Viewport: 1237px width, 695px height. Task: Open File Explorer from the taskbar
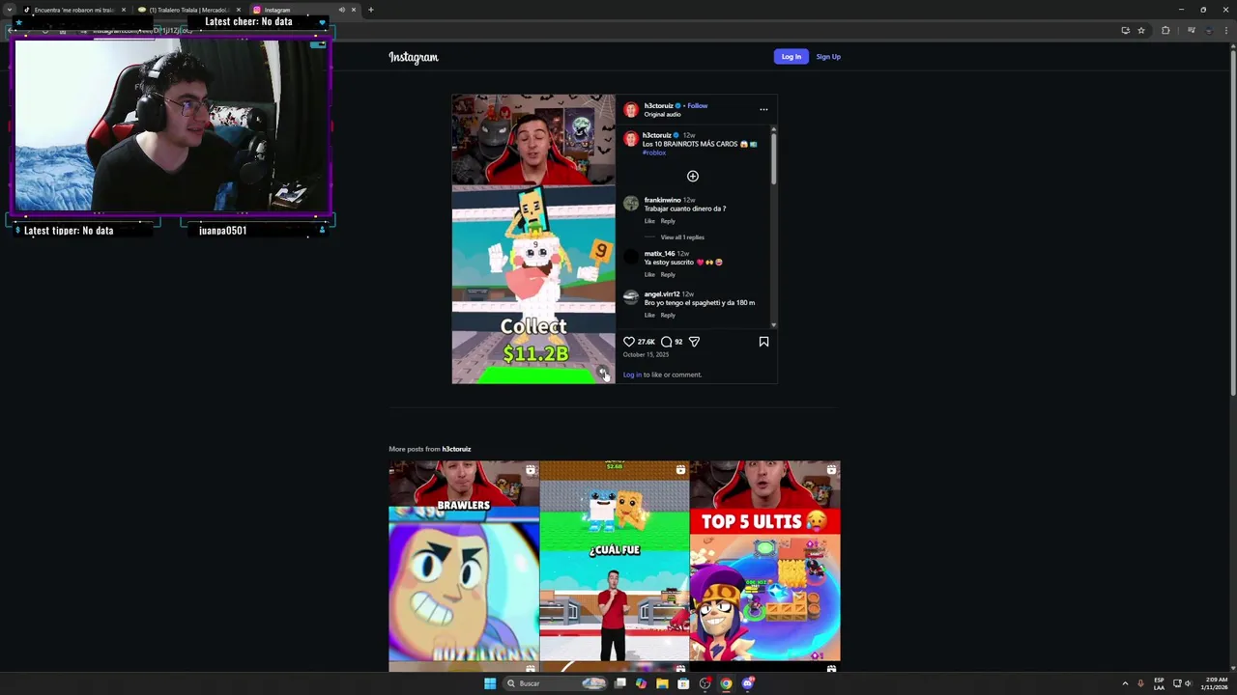pyautogui.click(x=662, y=683)
